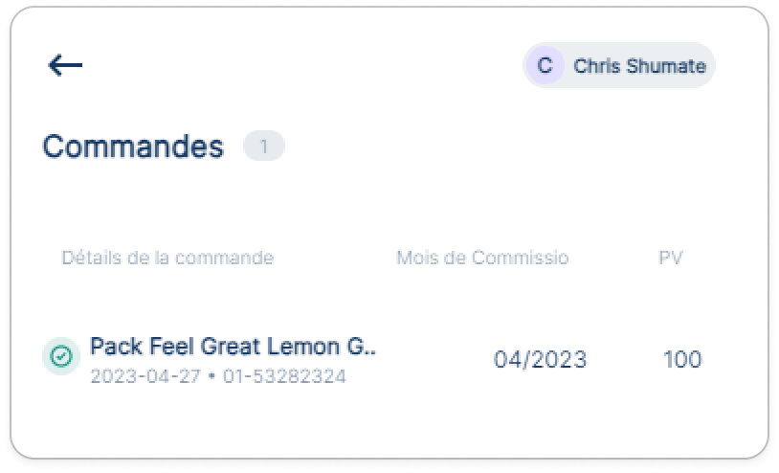Click the Commandes heading
The width and height of the screenshot is (779, 473).
click(133, 146)
